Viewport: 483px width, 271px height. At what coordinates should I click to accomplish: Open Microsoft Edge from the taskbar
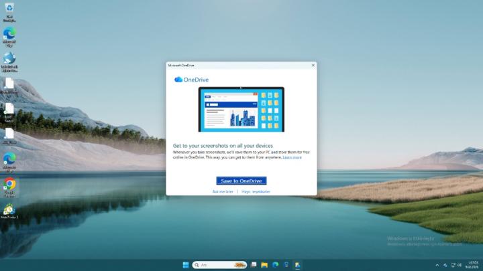[276, 265]
